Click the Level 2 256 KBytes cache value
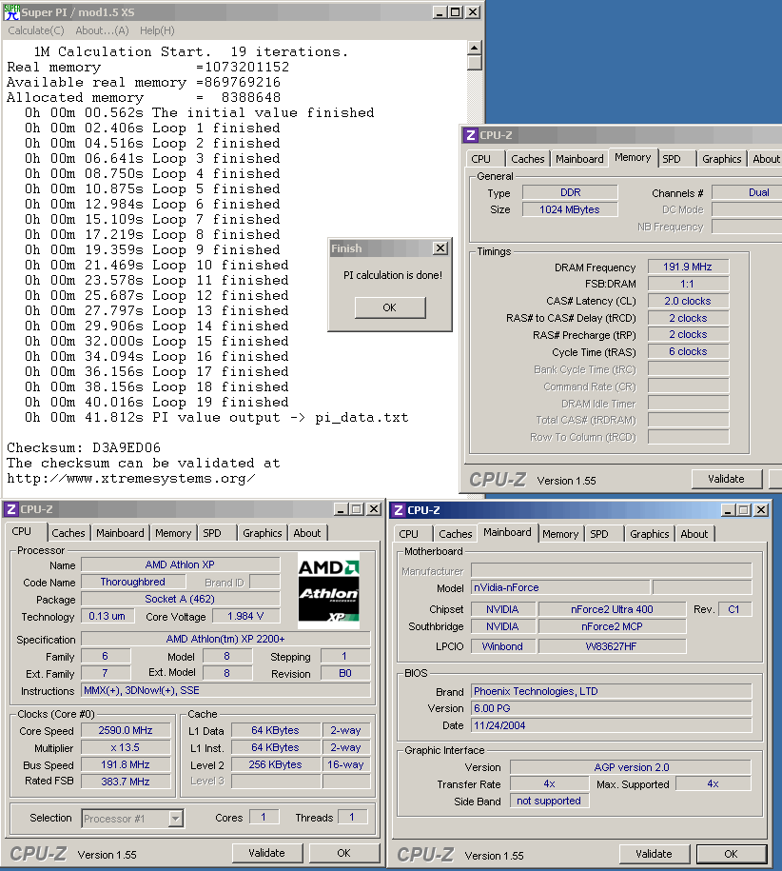782x871 pixels. coord(275,764)
